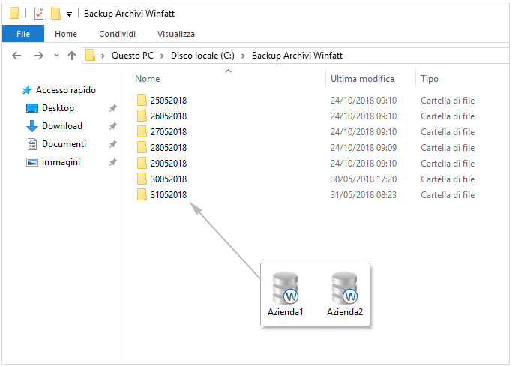
Task: Click the Properties checkmark icon in title bar
Action: coord(39,14)
